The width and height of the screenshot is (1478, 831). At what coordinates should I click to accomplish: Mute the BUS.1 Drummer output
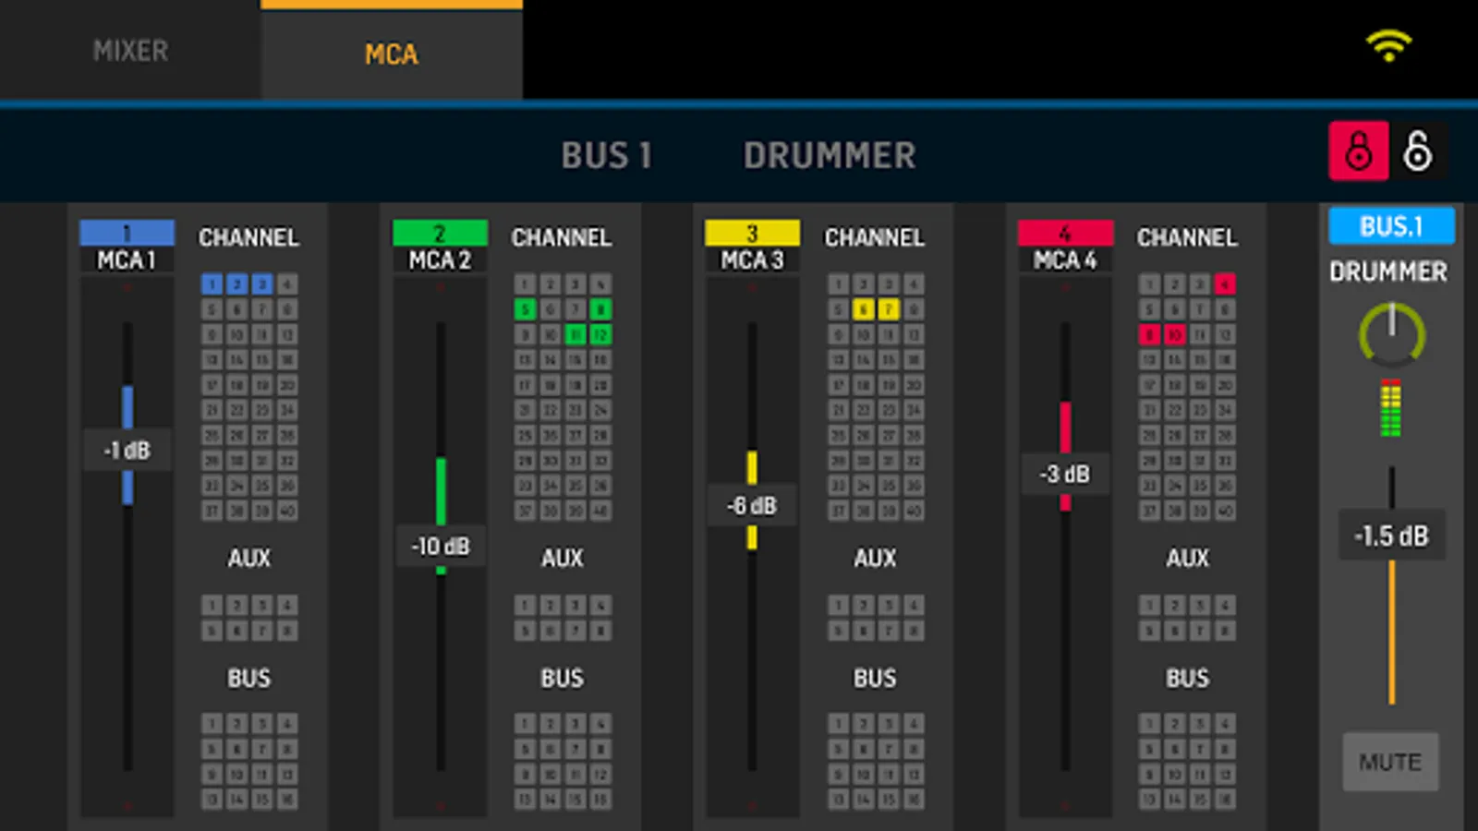[1390, 762]
